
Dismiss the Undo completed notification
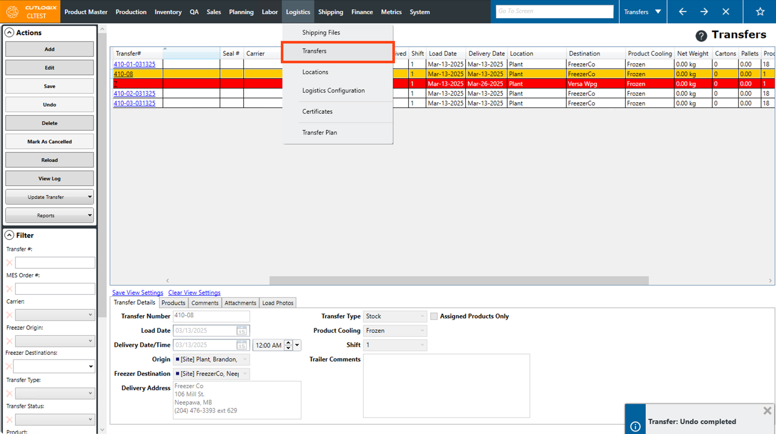tap(767, 410)
